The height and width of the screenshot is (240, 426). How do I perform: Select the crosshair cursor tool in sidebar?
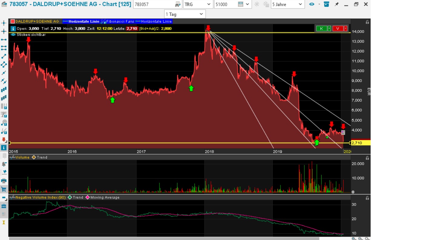(4, 31)
